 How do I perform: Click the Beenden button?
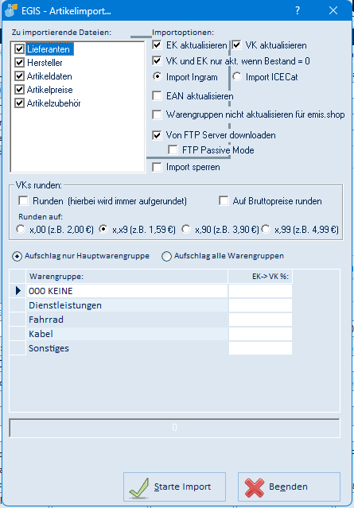(289, 487)
